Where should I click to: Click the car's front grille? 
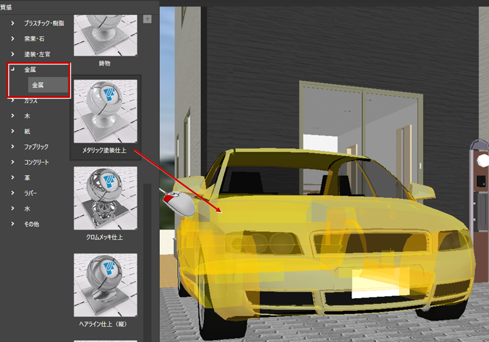(370, 243)
